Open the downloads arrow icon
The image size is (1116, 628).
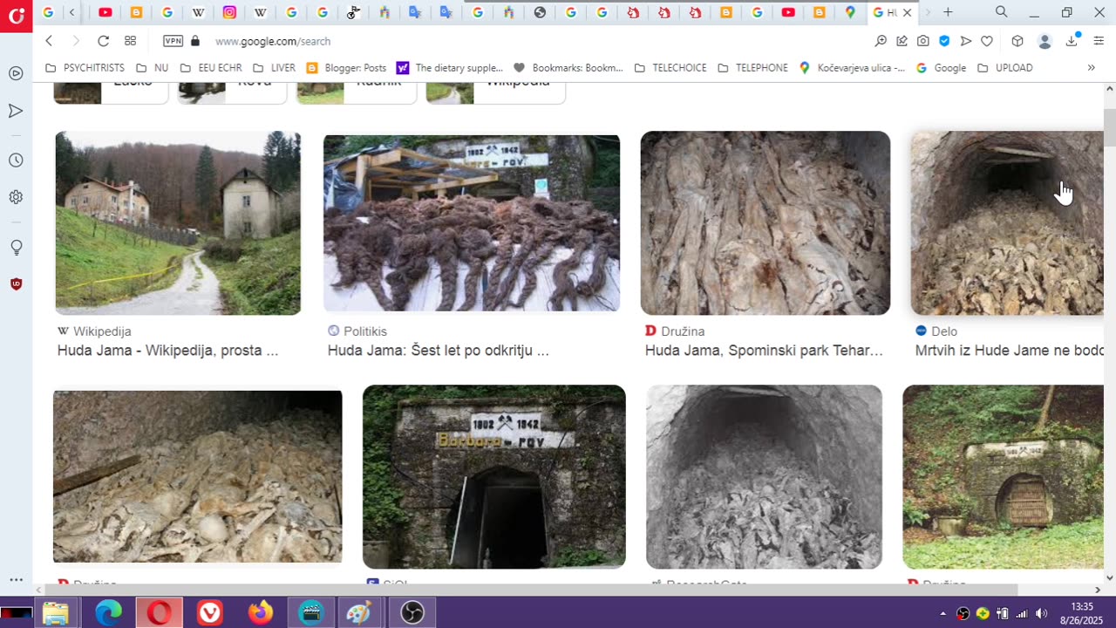1072,41
